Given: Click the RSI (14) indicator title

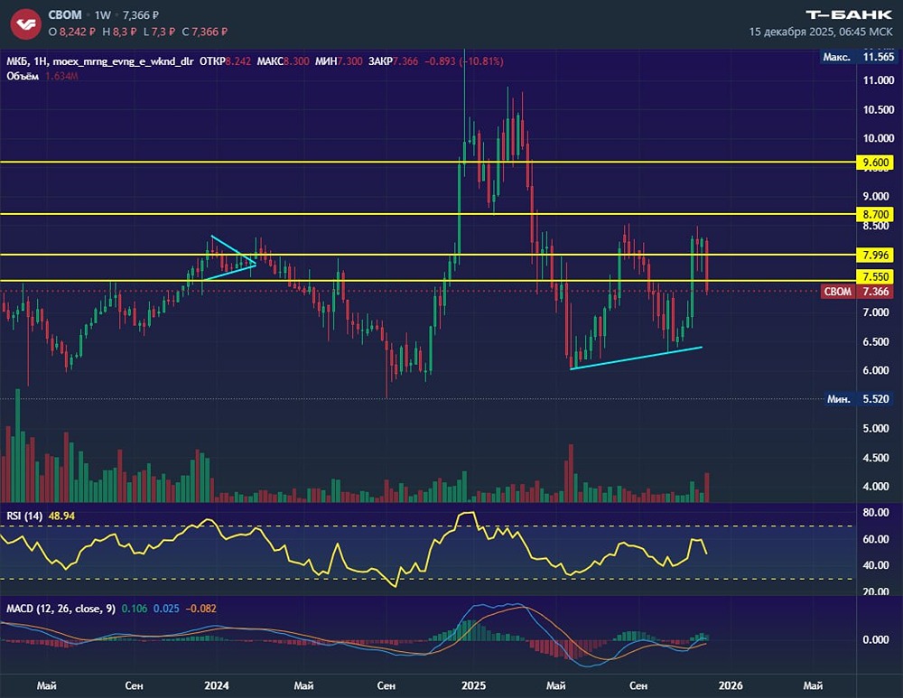Looking at the screenshot, I should pos(24,516).
